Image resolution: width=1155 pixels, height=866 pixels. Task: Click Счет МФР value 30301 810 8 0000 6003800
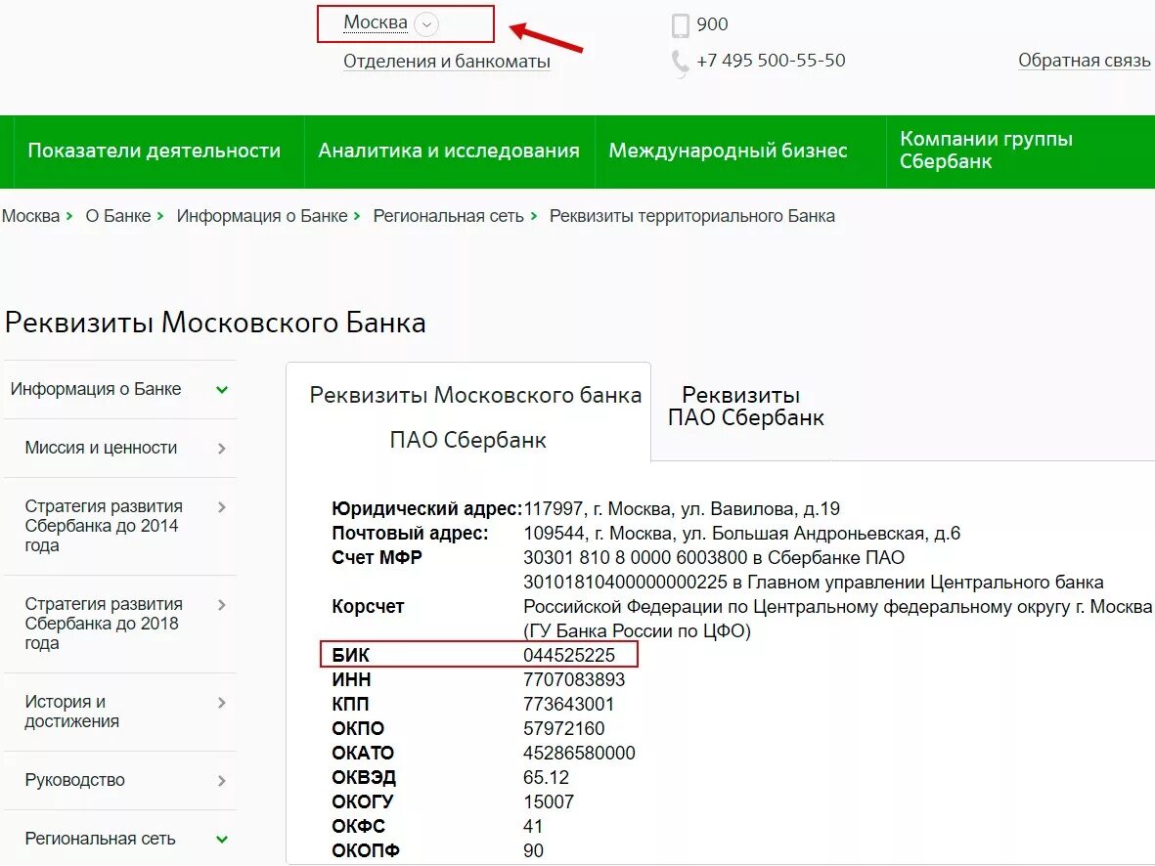coord(635,557)
